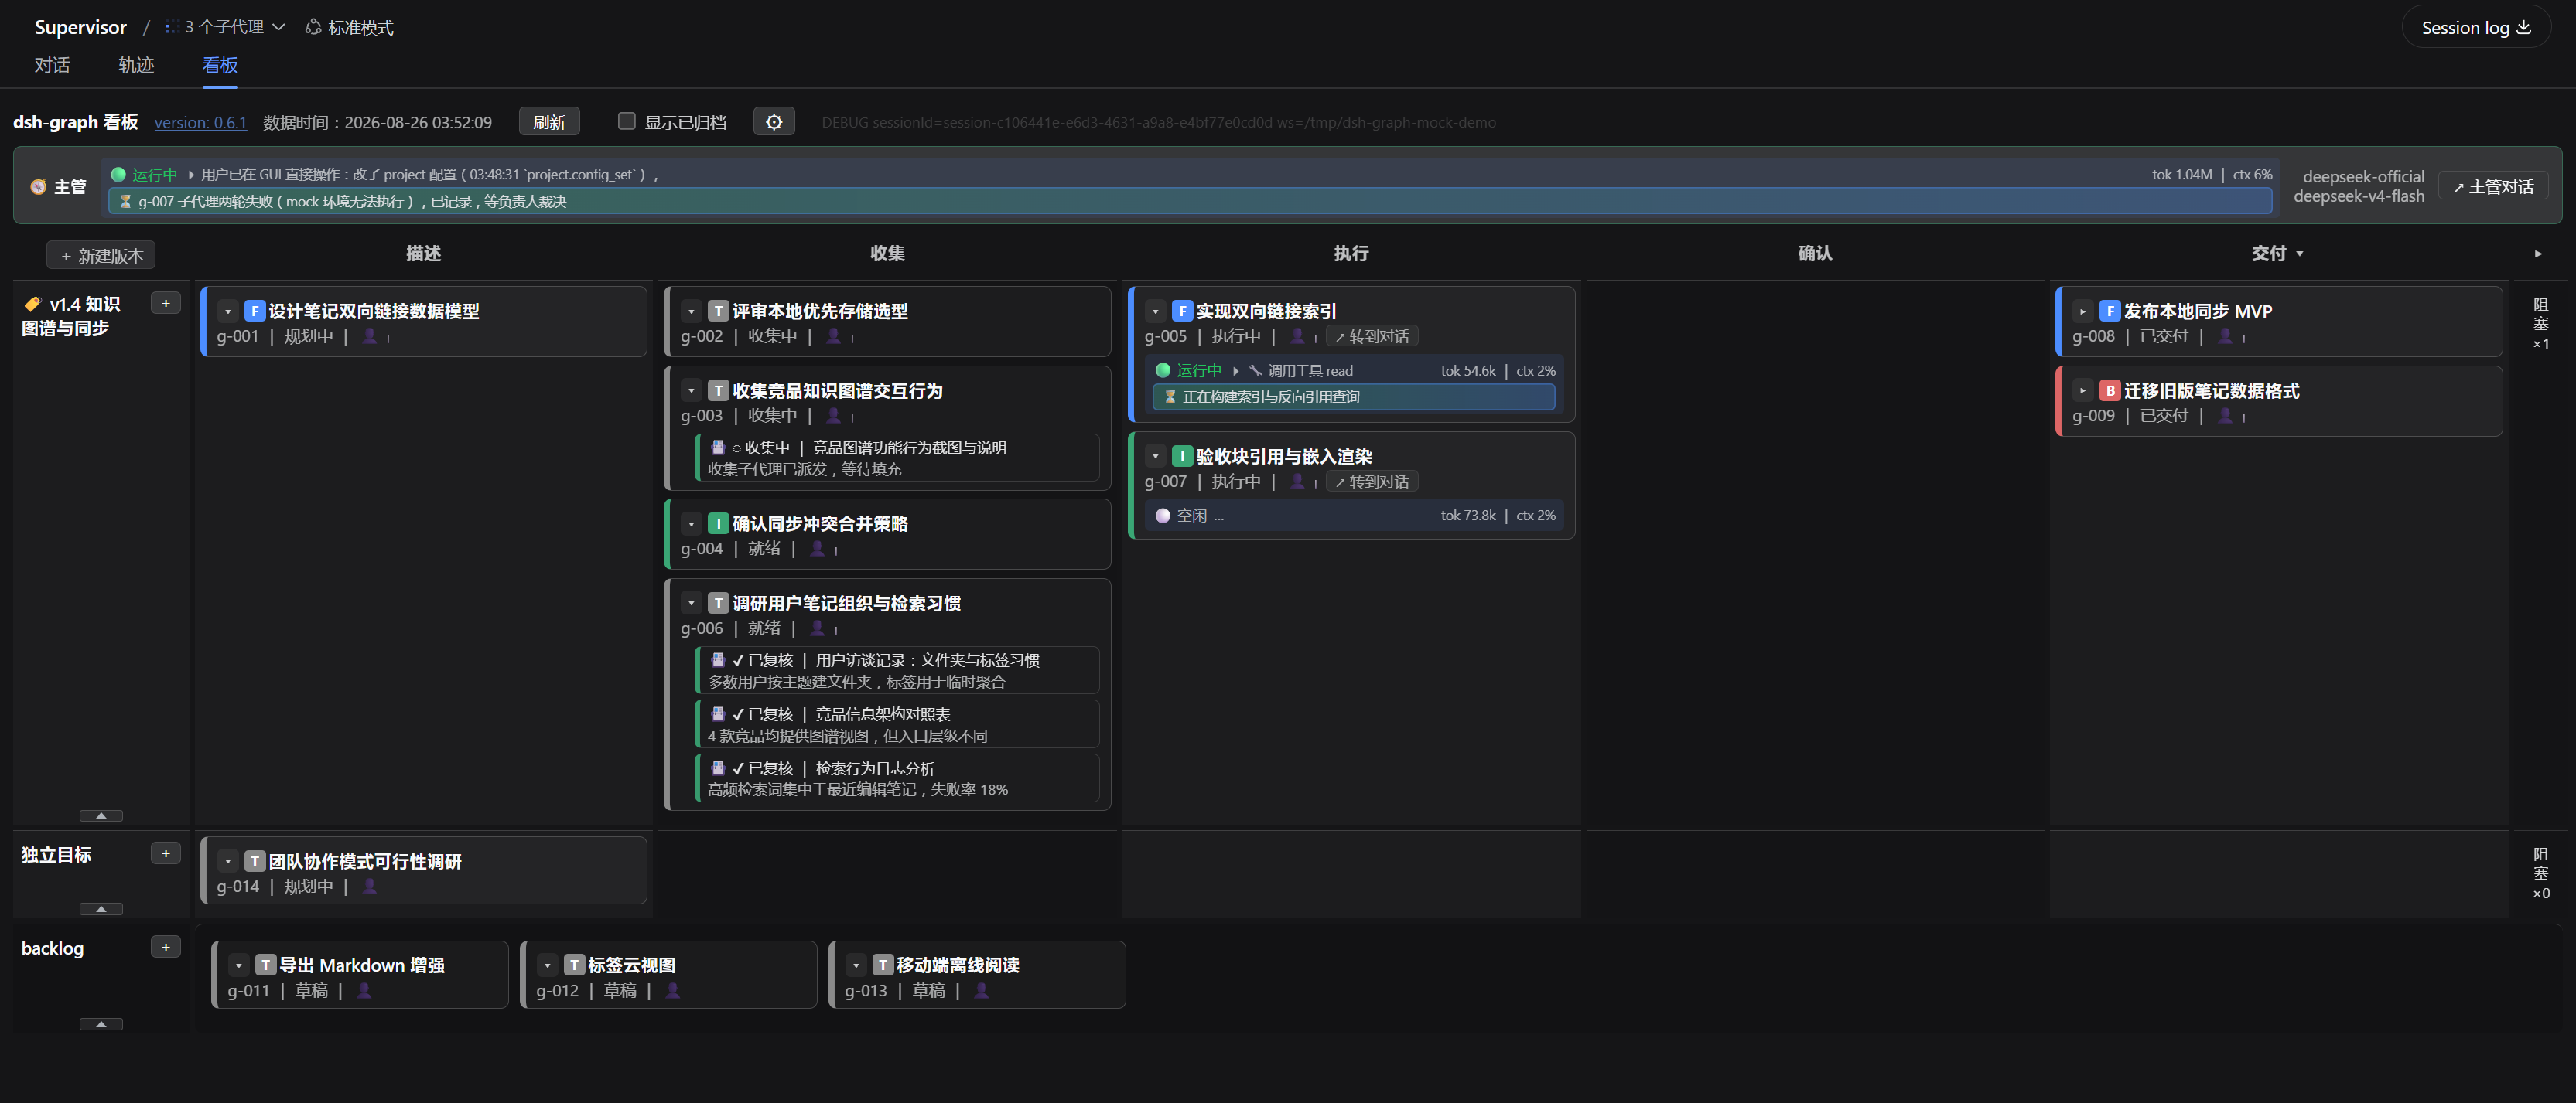
Task: Click the B type badge on 迁移旧版笔记数据格式
Action: [2110, 390]
